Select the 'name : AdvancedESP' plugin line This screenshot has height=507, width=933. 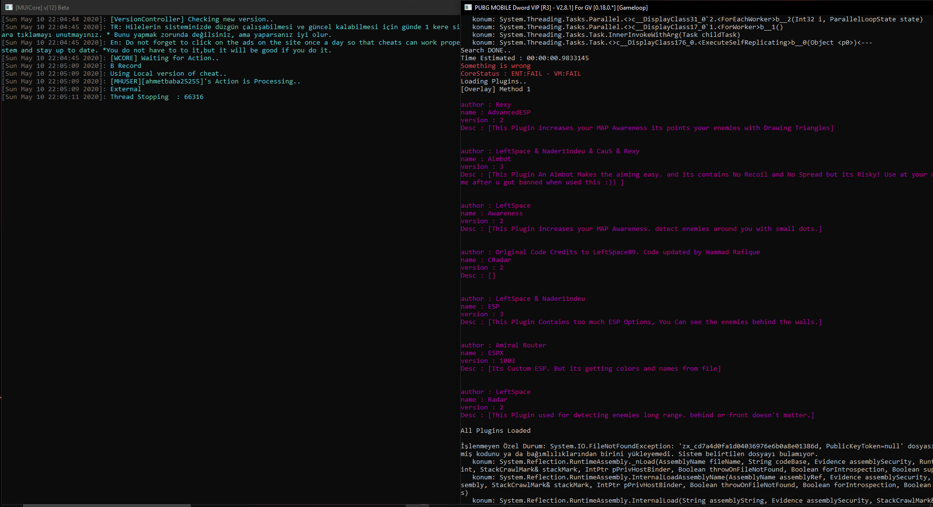(496, 113)
